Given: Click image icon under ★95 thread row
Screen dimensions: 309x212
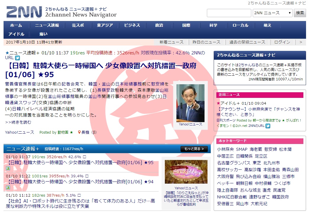Looking at the screenshot, I should click(x=8, y=168).
